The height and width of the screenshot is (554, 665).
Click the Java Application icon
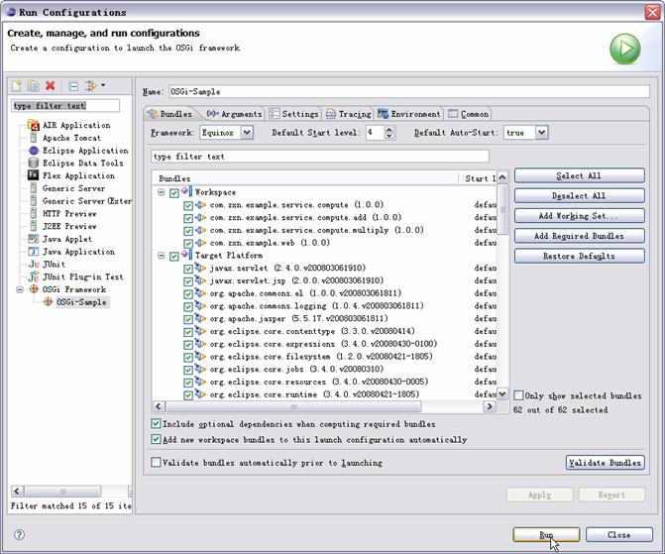[34, 252]
